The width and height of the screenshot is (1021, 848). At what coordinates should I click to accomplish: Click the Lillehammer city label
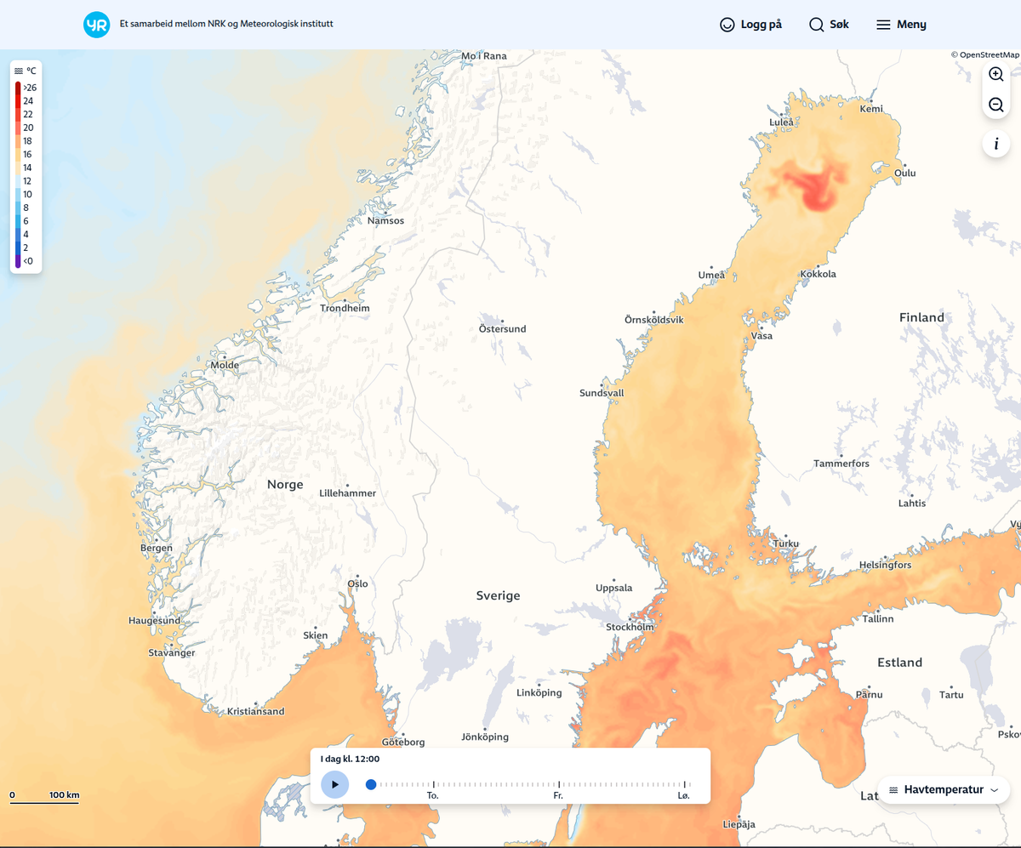tap(347, 493)
